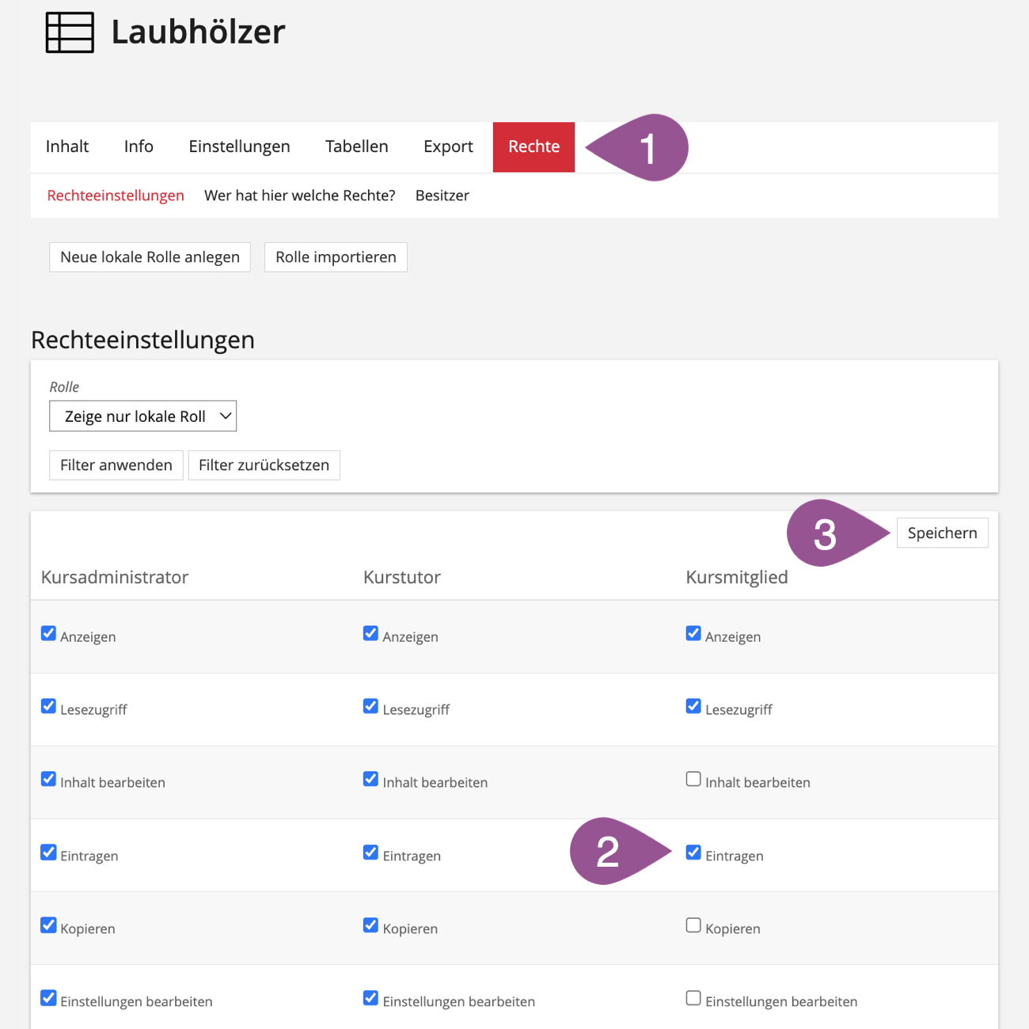Screen dimensions: 1029x1029
Task: Select the Besitzer subtab
Action: pyautogui.click(x=442, y=196)
